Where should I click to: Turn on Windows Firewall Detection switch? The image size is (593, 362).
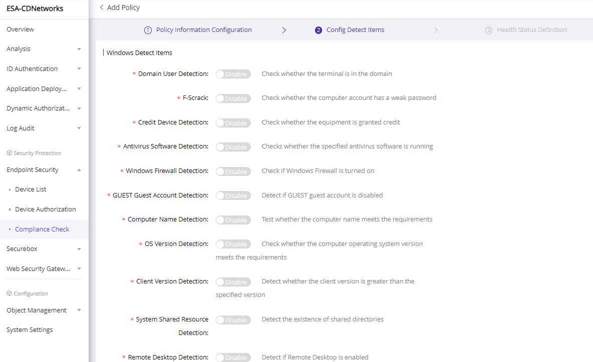click(x=233, y=171)
